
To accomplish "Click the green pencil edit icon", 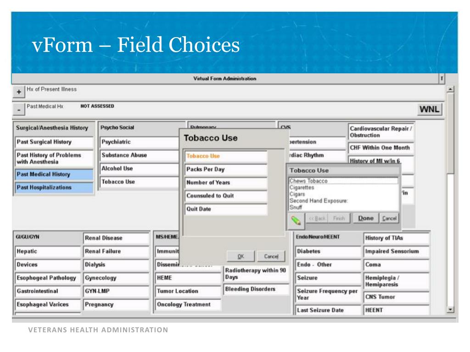I will click(x=296, y=221).
